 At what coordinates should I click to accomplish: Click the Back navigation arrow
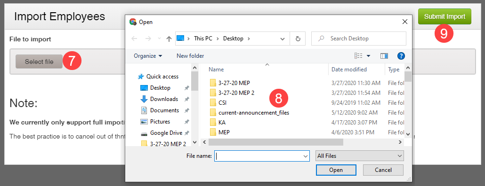tap(134, 39)
